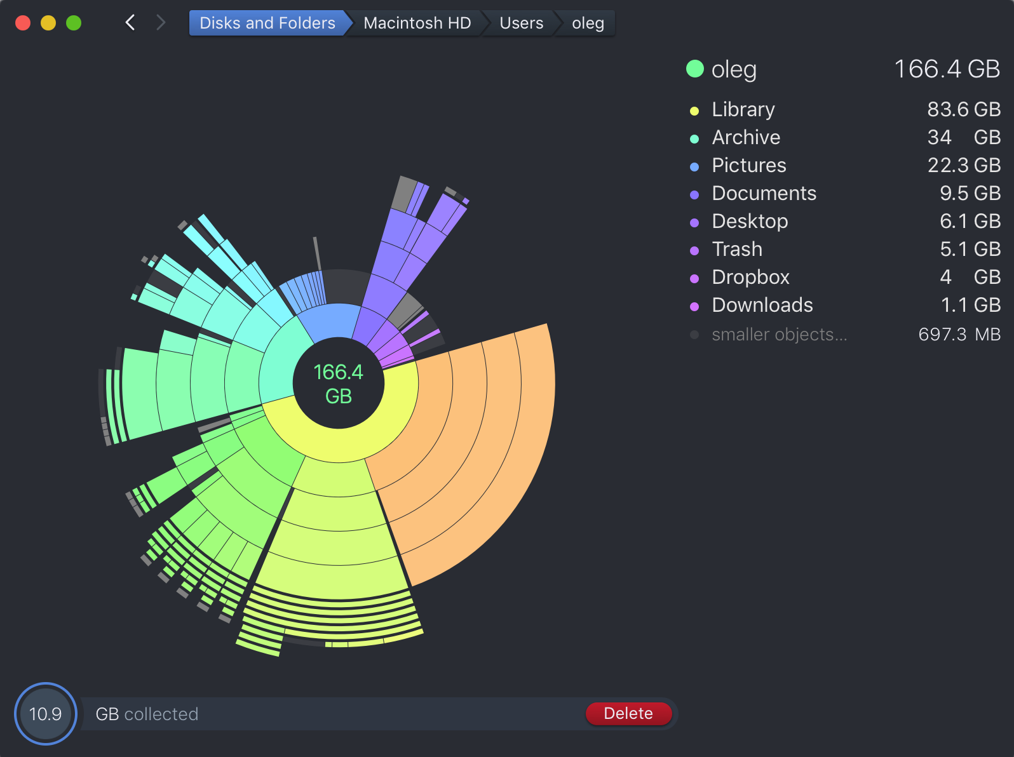
Task: Click the blue Pictures bullet dot
Action: click(694, 167)
